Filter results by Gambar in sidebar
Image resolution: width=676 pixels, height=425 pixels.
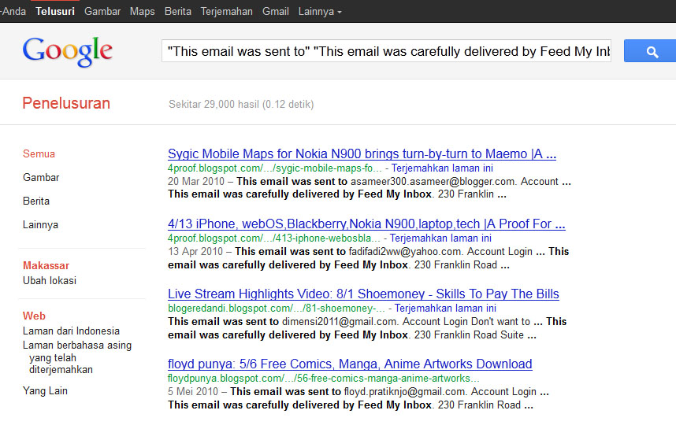tap(41, 177)
